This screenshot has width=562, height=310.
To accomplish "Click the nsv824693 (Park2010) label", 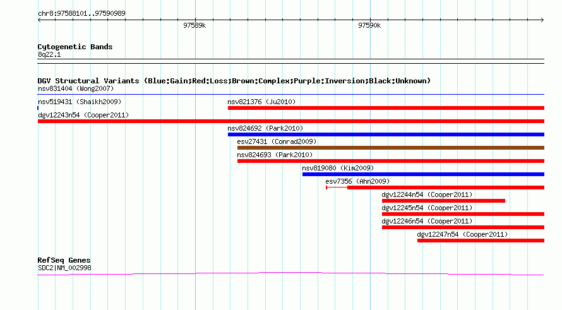I will (x=275, y=155).
